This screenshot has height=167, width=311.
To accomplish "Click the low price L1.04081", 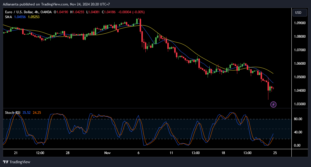I will 93,12.
